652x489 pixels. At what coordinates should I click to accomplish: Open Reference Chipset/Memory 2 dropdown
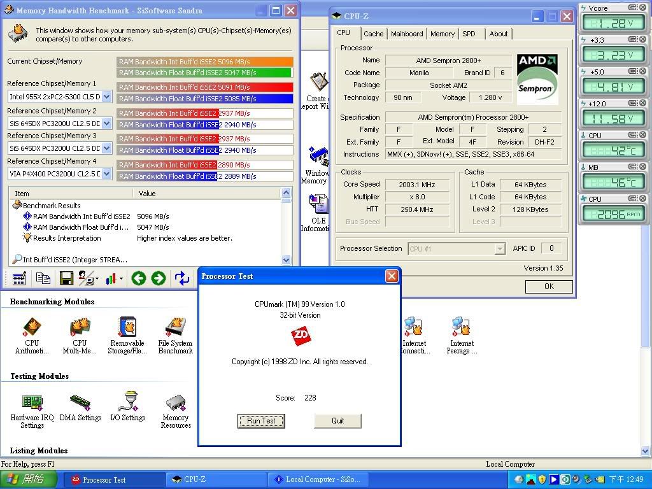click(x=107, y=124)
